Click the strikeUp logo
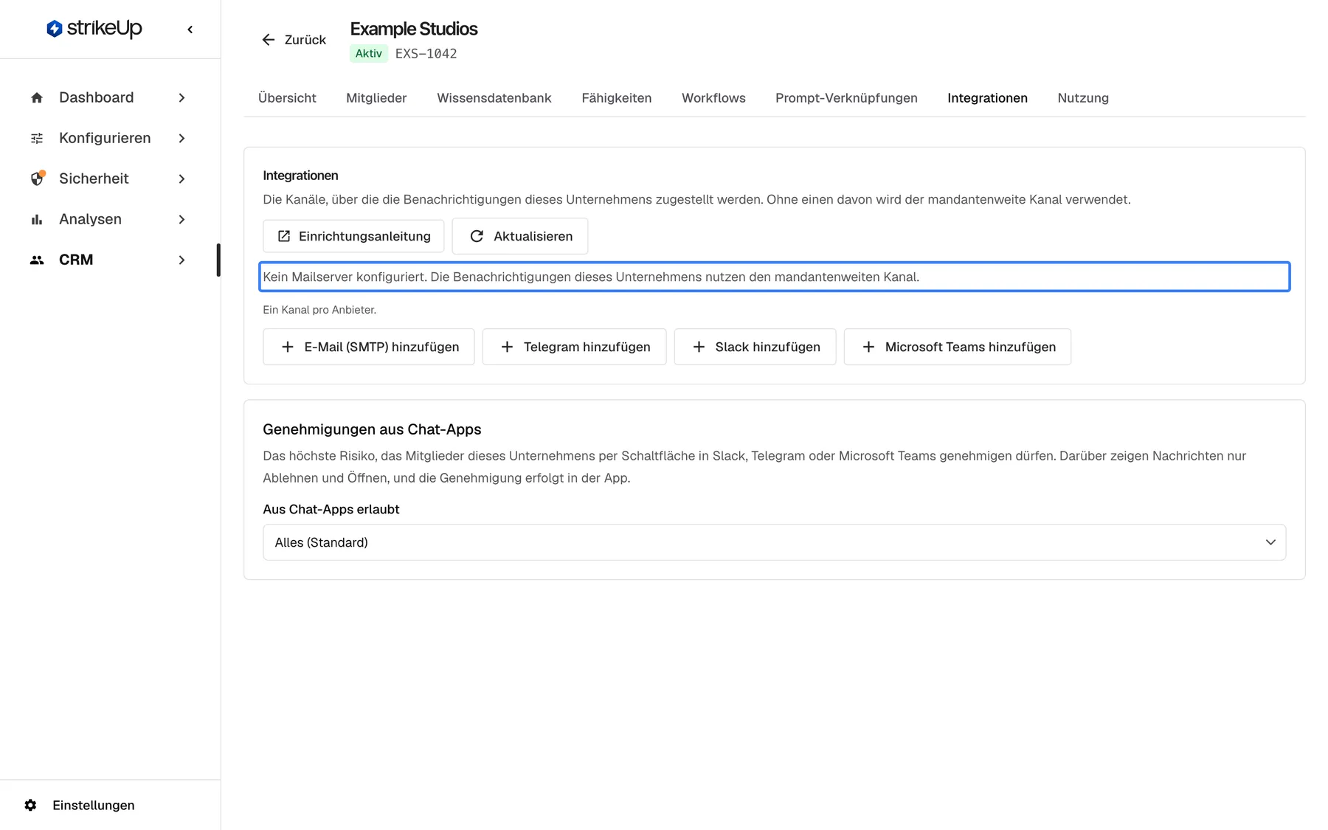The width and height of the screenshot is (1328, 830). pos(94,29)
